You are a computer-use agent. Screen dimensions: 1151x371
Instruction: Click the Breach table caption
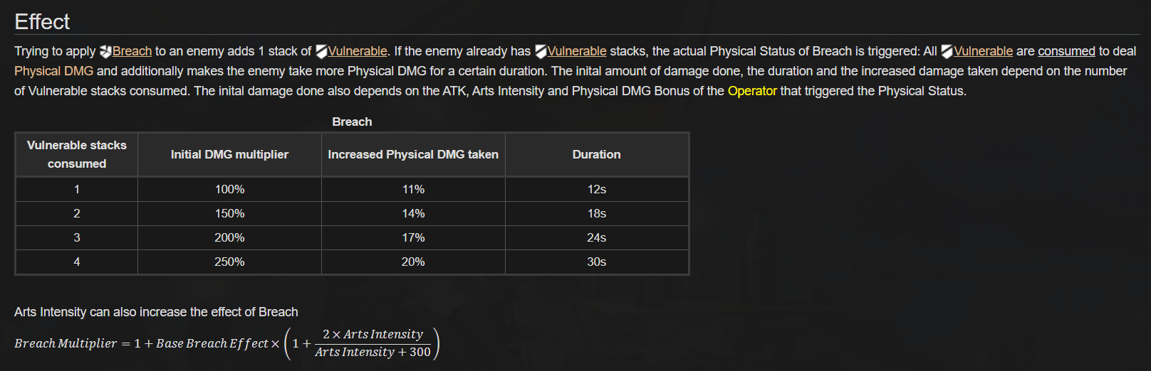(352, 122)
